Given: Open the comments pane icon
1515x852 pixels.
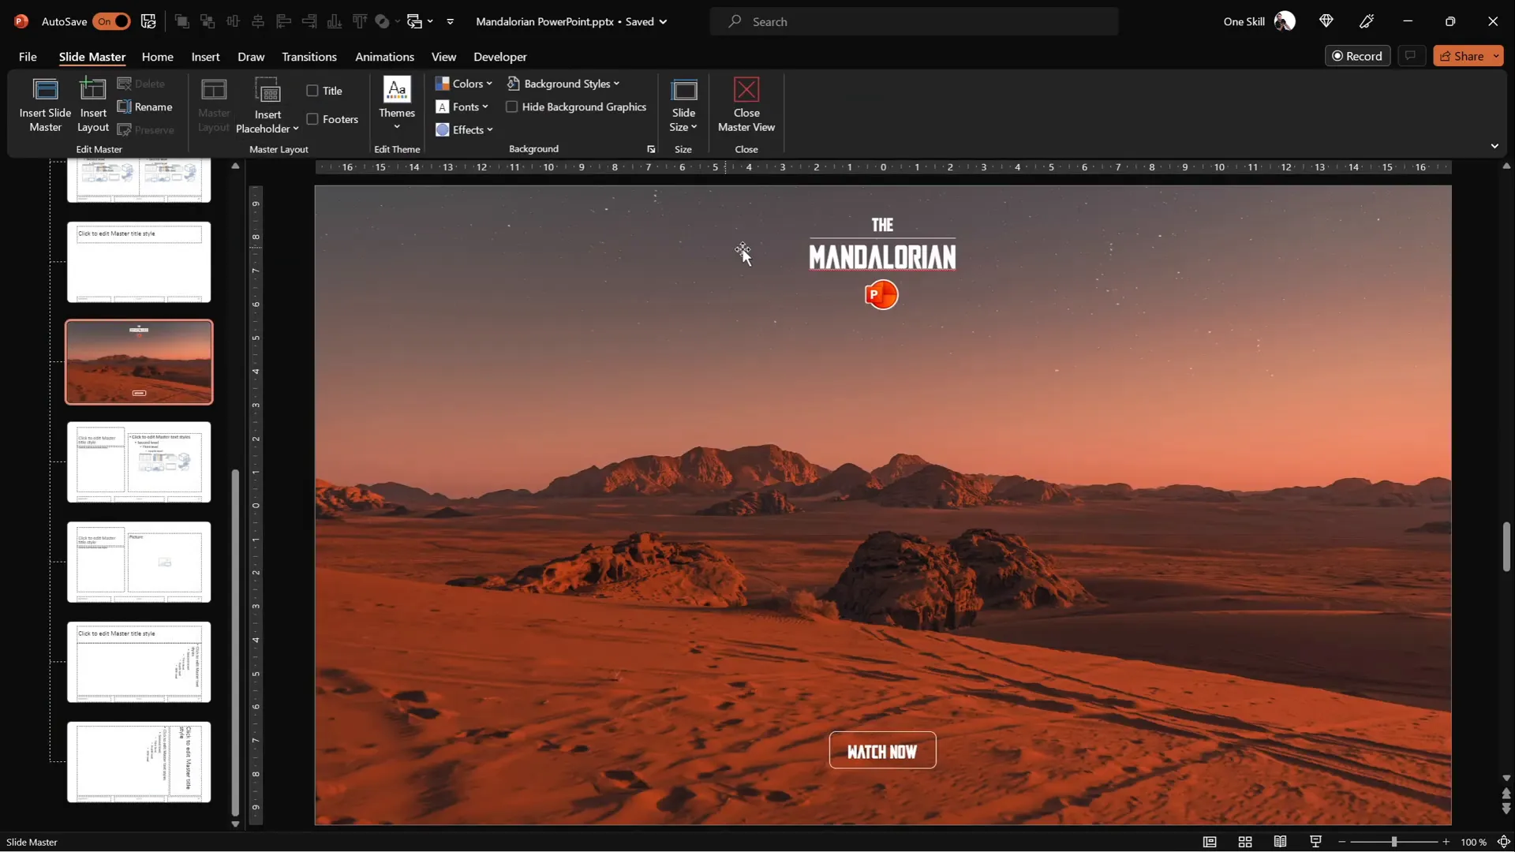Looking at the screenshot, I should [x=1410, y=56].
